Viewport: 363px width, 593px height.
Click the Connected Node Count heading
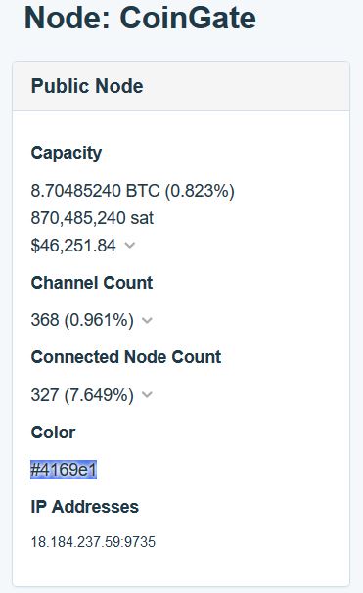126,357
